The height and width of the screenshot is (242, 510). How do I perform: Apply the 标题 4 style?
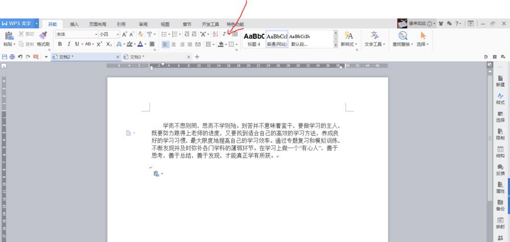(x=254, y=39)
